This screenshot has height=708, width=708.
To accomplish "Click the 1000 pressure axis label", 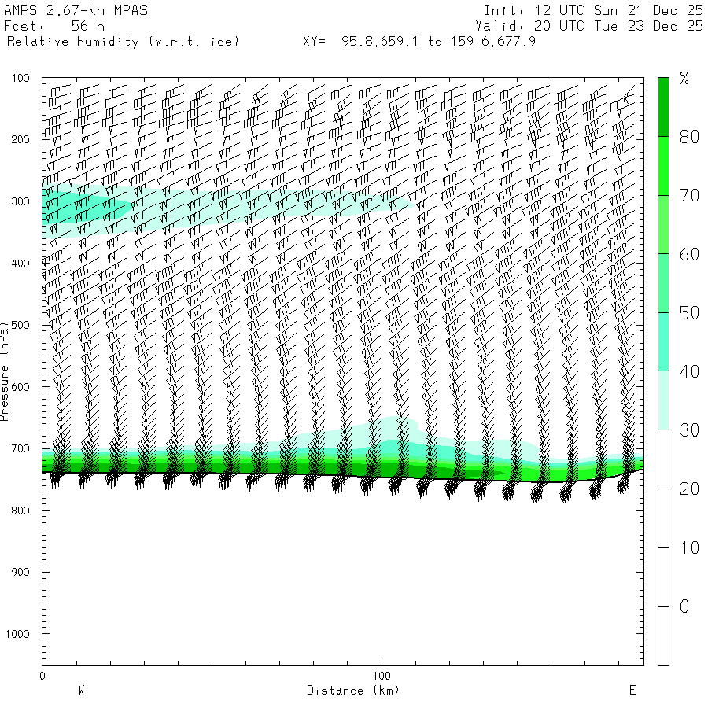I will coord(17,634).
